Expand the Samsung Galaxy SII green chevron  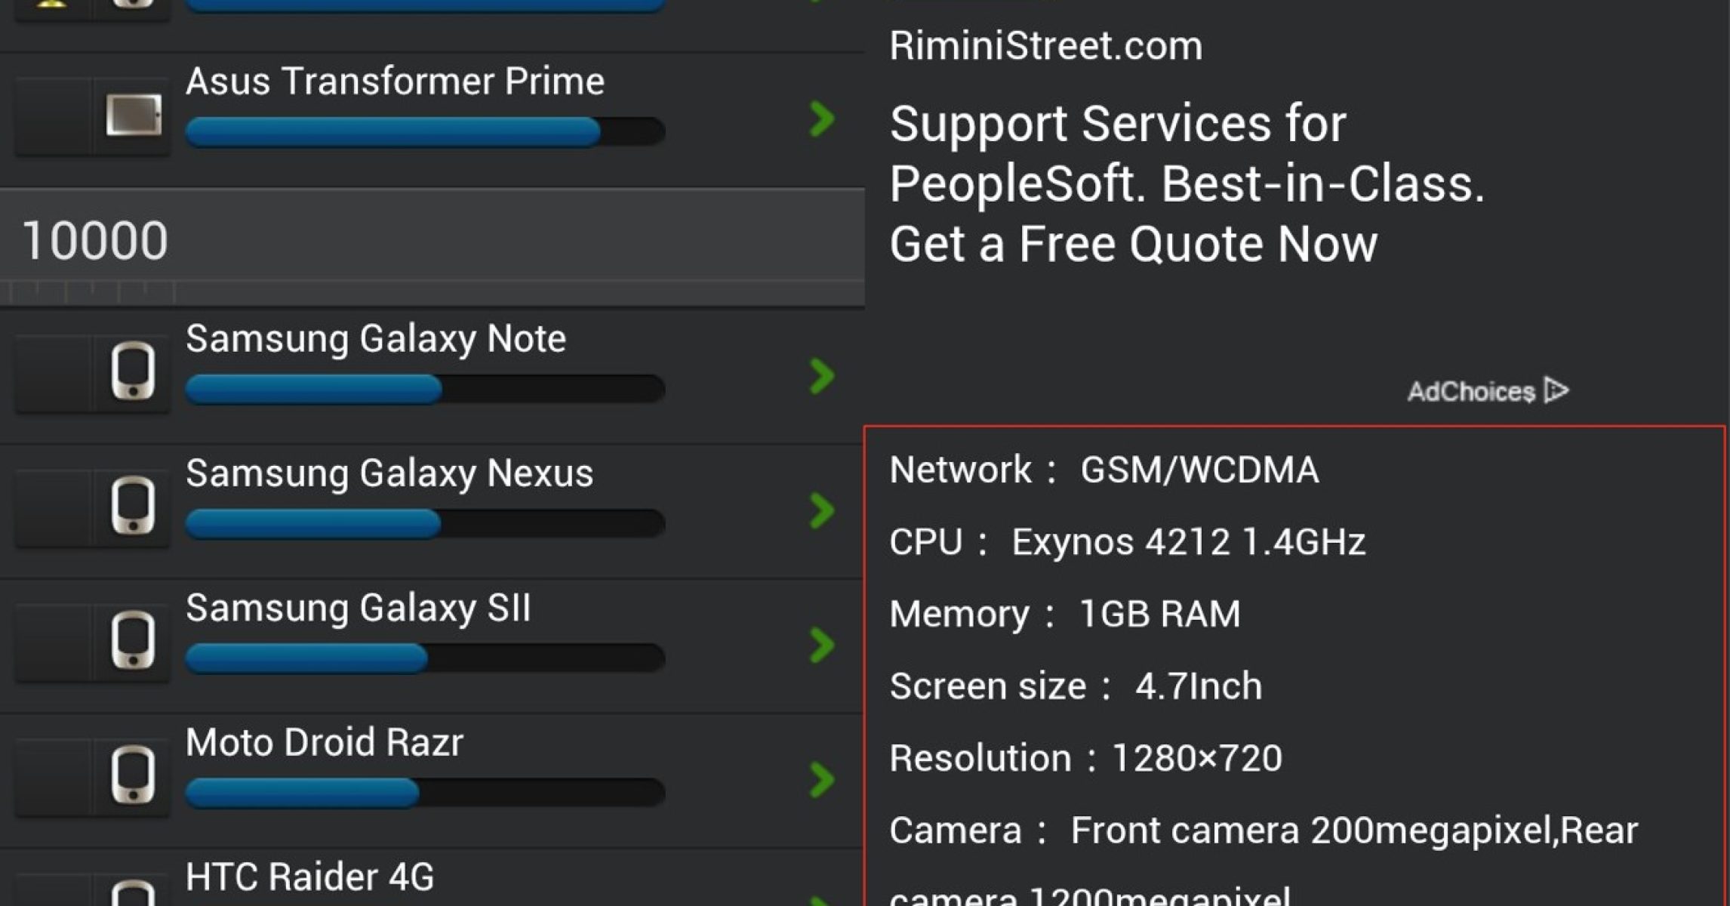pyautogui.click(x=822, y=645)
